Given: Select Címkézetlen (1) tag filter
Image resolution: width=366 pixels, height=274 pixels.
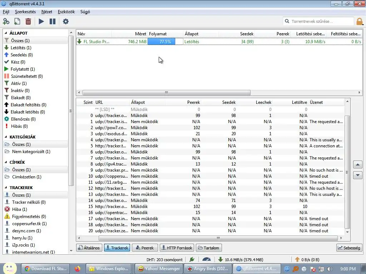Looking at the screenshot, I should point(36,177).
